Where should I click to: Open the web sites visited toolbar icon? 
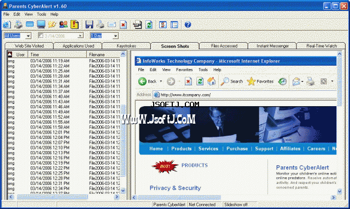[7, 24]
